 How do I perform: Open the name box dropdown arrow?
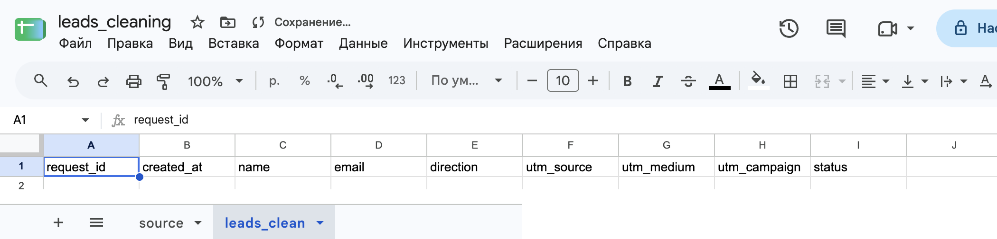[85, 120]
